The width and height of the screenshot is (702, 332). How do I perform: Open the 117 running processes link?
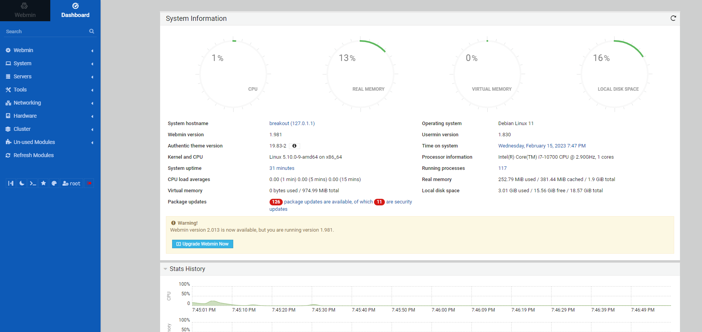[502, 168]
